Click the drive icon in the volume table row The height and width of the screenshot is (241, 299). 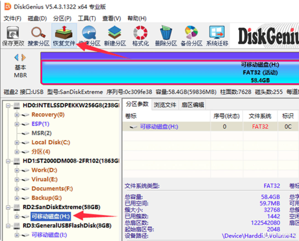(133, 127)
